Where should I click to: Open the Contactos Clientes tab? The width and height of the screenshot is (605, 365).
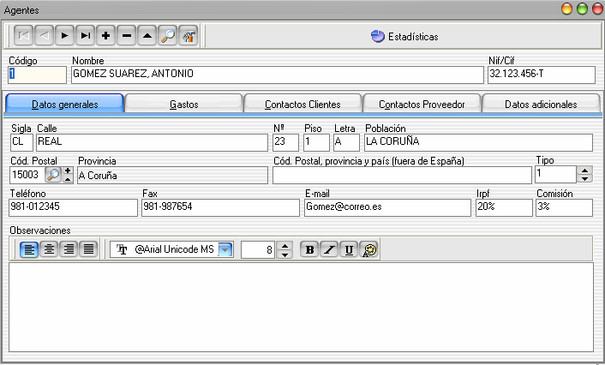click(302, 104)
